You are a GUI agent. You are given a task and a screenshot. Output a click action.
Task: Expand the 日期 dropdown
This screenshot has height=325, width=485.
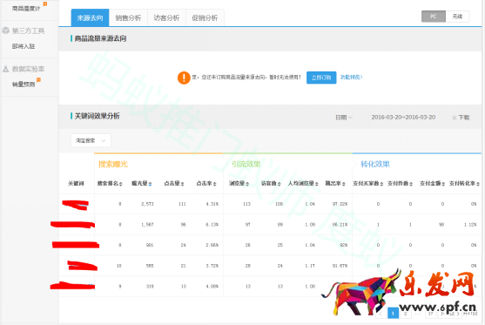(344, 118)
